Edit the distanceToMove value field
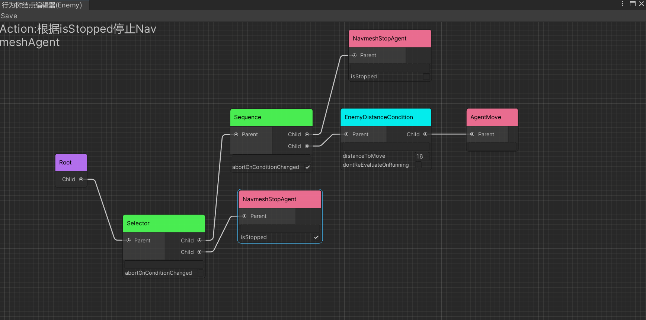646x320 pixels. (x=422, y=156)
